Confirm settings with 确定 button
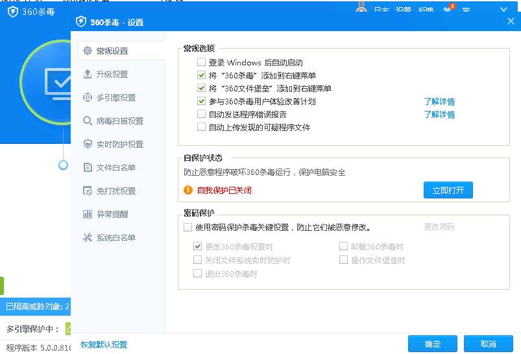The width and height of the screenshot is (521, 354). [x=433, y=344]
